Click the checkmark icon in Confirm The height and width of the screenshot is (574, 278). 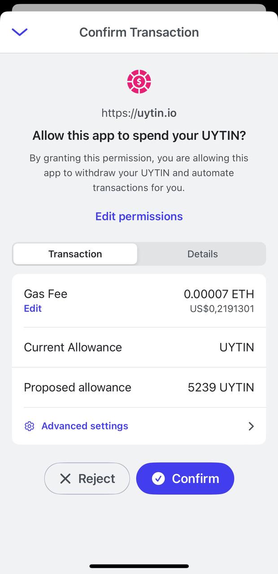tap(158, 478)
